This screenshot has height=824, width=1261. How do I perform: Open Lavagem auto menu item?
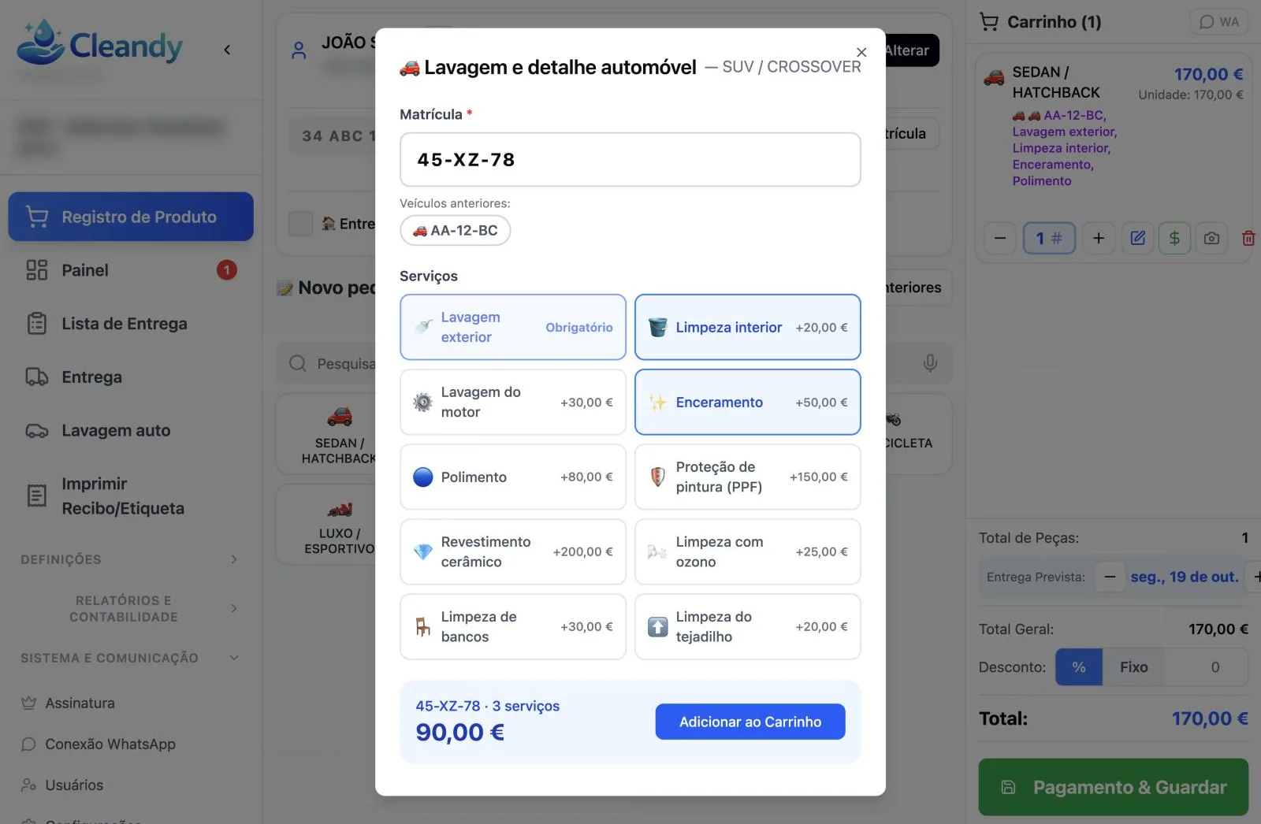point(131,431)
